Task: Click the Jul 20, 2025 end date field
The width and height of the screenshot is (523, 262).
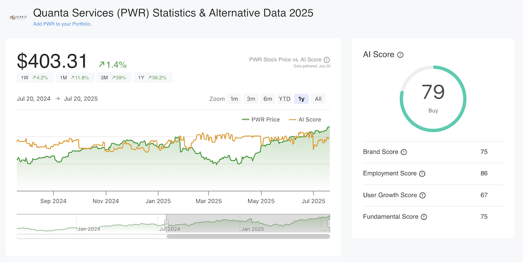Action: click(x=81, y=99)
